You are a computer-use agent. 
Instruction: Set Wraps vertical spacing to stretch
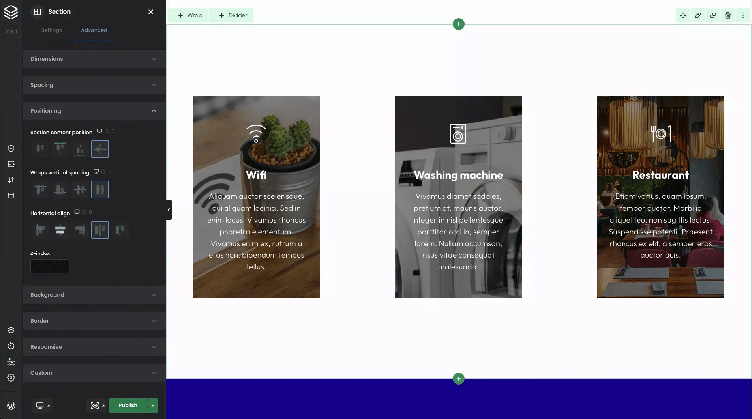[100, 190]
